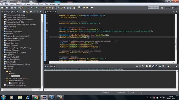Toggle Mark Occurrences highlighter icon

click(x=62, y=7)
